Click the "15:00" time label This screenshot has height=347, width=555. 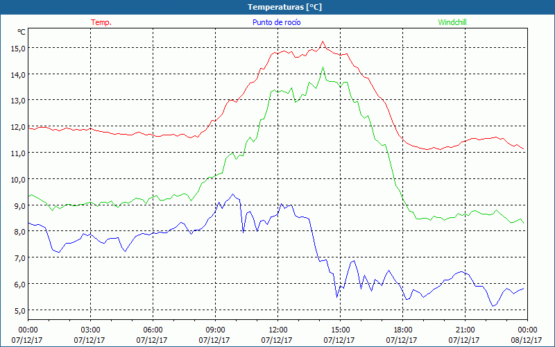click(341, 330)
